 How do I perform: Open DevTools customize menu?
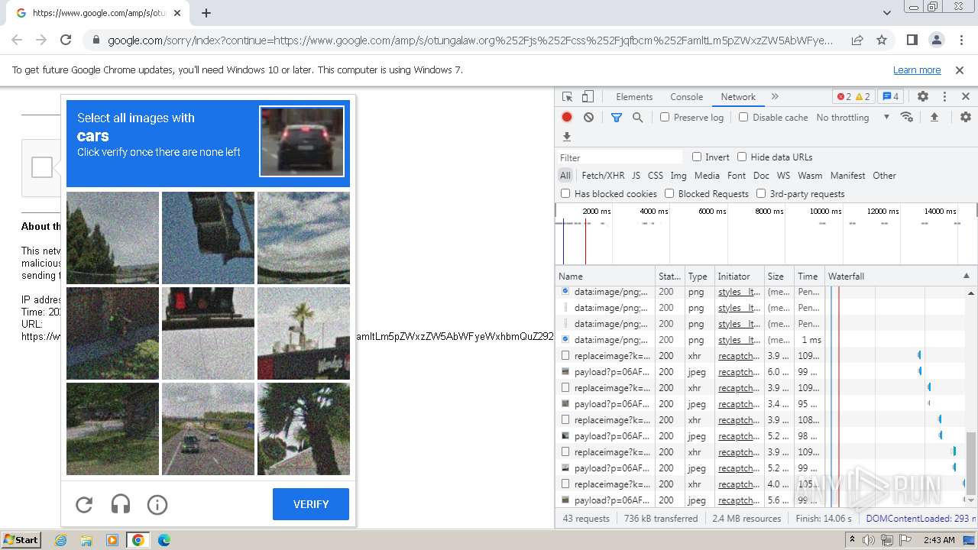(x=944, y=97)
